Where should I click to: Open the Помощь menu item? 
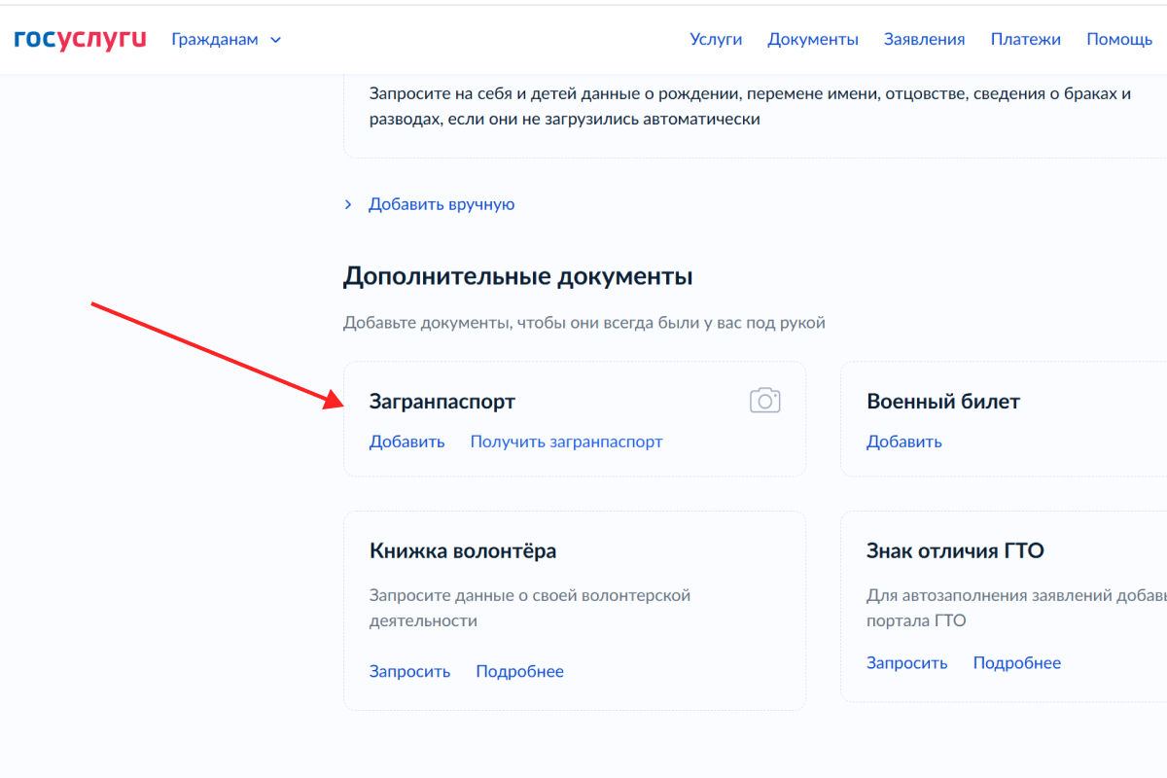[1119, 40]
